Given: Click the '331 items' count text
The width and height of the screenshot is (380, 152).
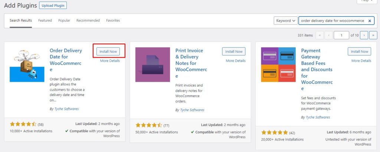Looking at the screenshot, I should 305,35.
